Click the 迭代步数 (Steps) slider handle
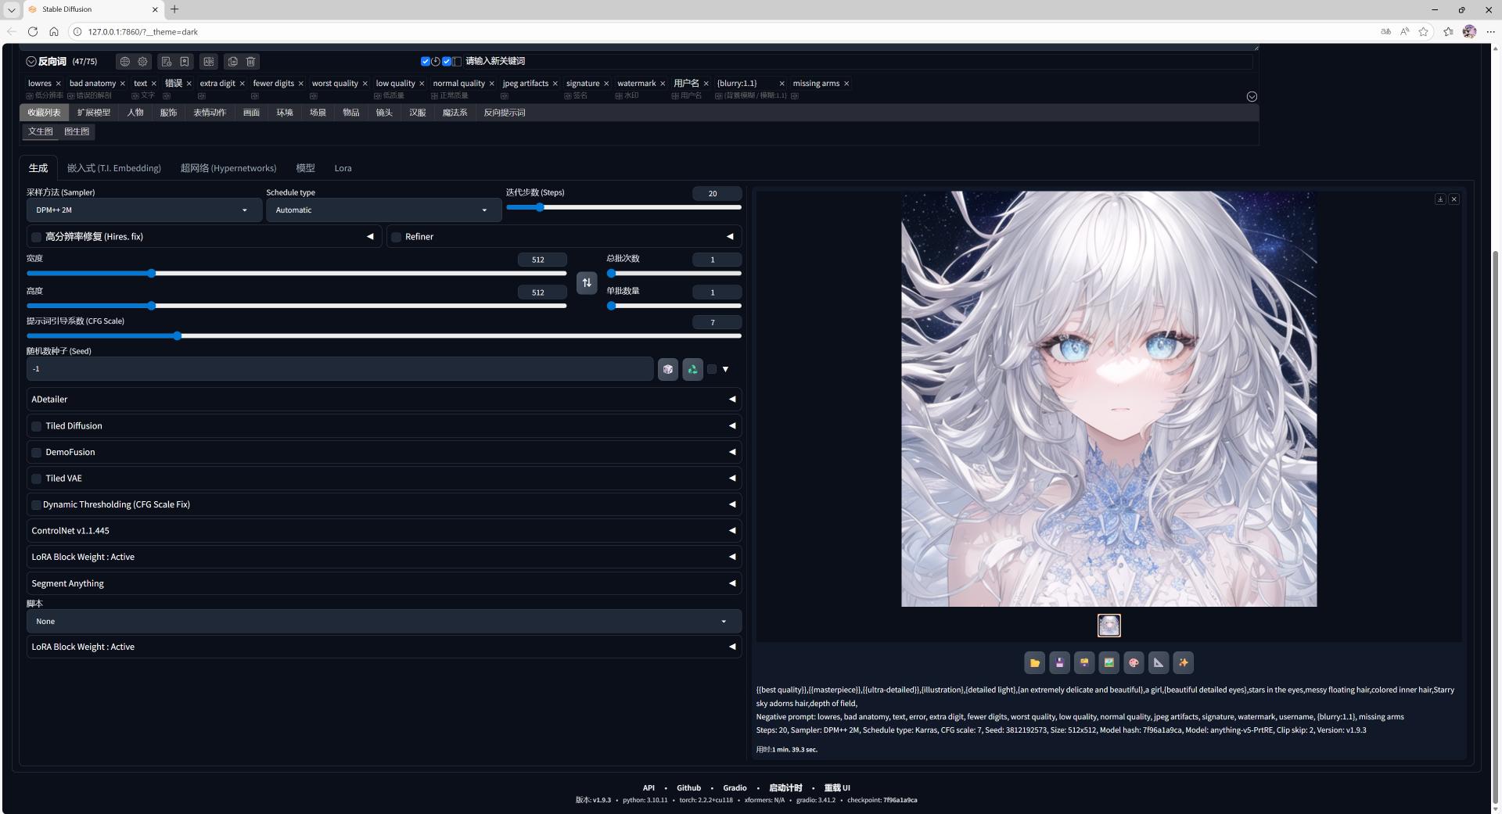1502x814 pixels. (540, 208)
